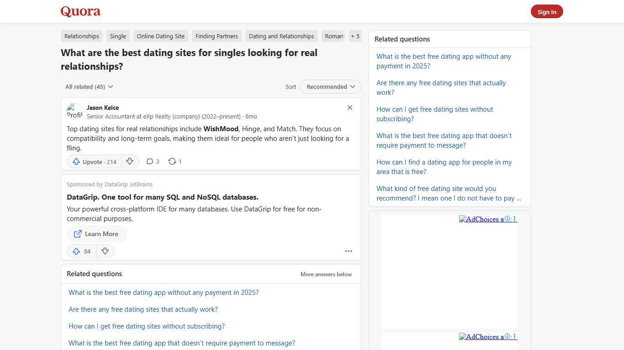Dismiss Jason Kelce's answer
Screen dimensions: 624x350
[x=349, y=108]
